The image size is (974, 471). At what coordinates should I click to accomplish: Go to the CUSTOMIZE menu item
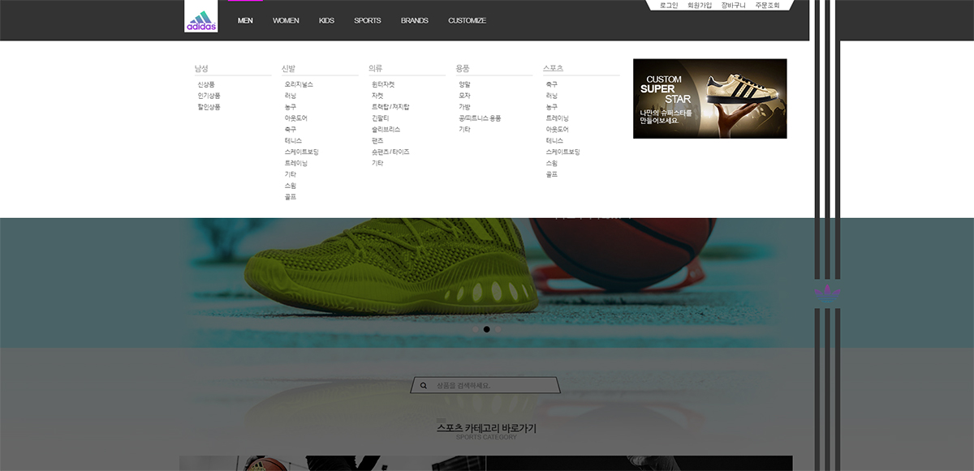coord(467,20)
